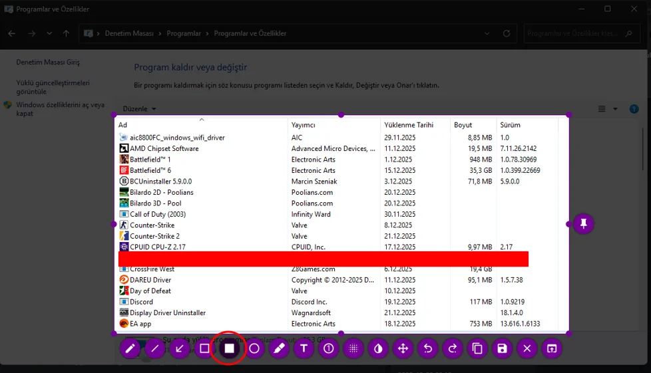Select the EA app entry

point(338,324)
